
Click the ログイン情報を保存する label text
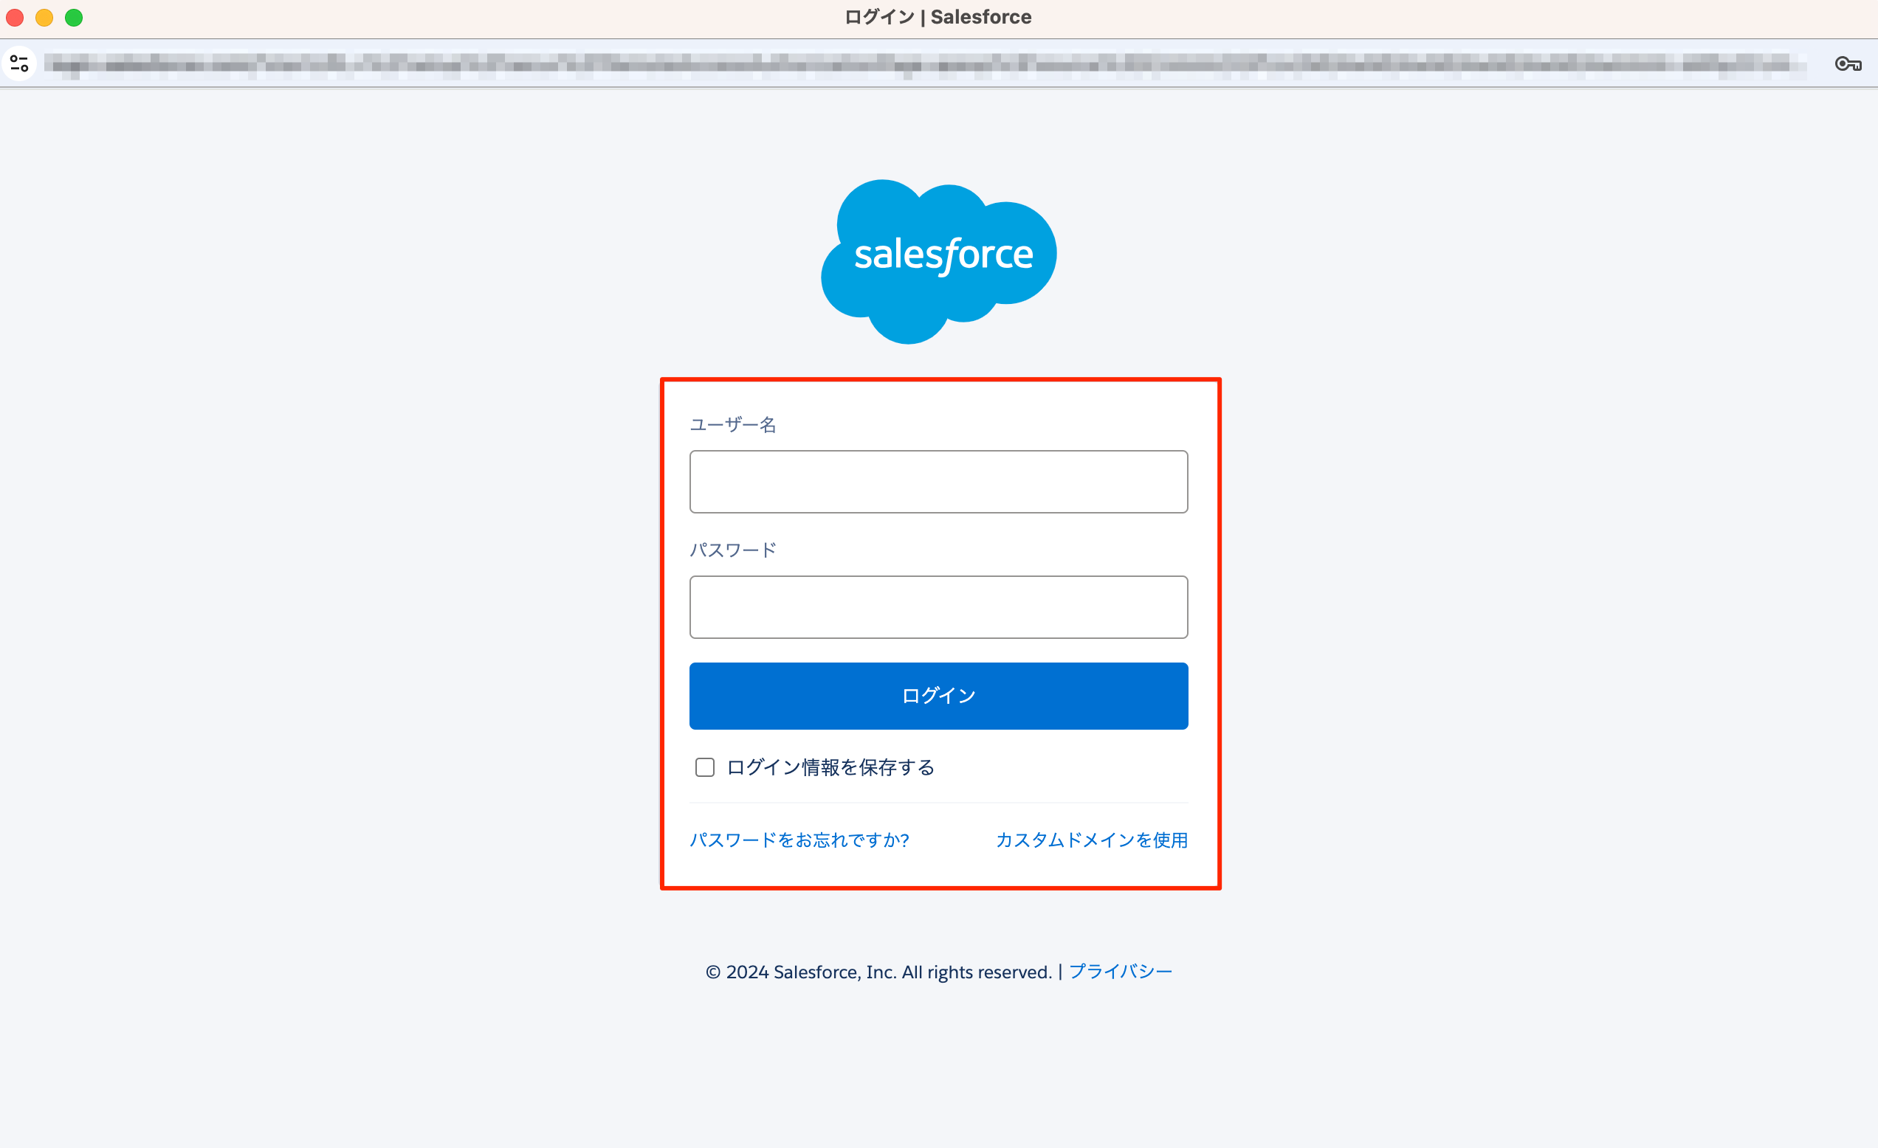coord(830,767)
